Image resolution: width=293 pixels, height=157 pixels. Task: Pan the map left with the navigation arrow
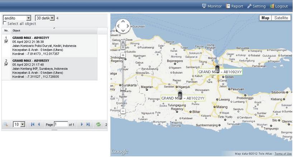[118, 26]
